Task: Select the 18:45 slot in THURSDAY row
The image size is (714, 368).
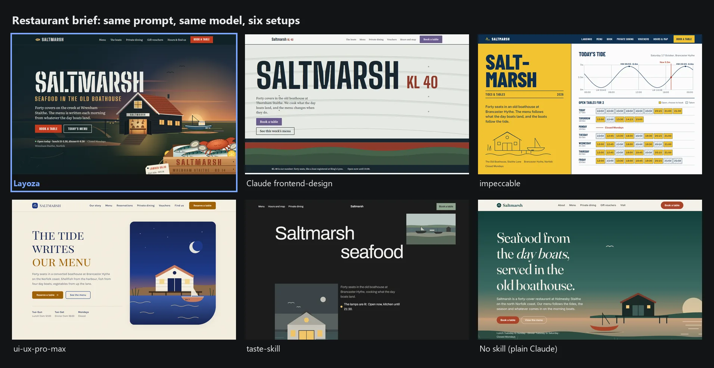Action: click(x=639, y=153)
